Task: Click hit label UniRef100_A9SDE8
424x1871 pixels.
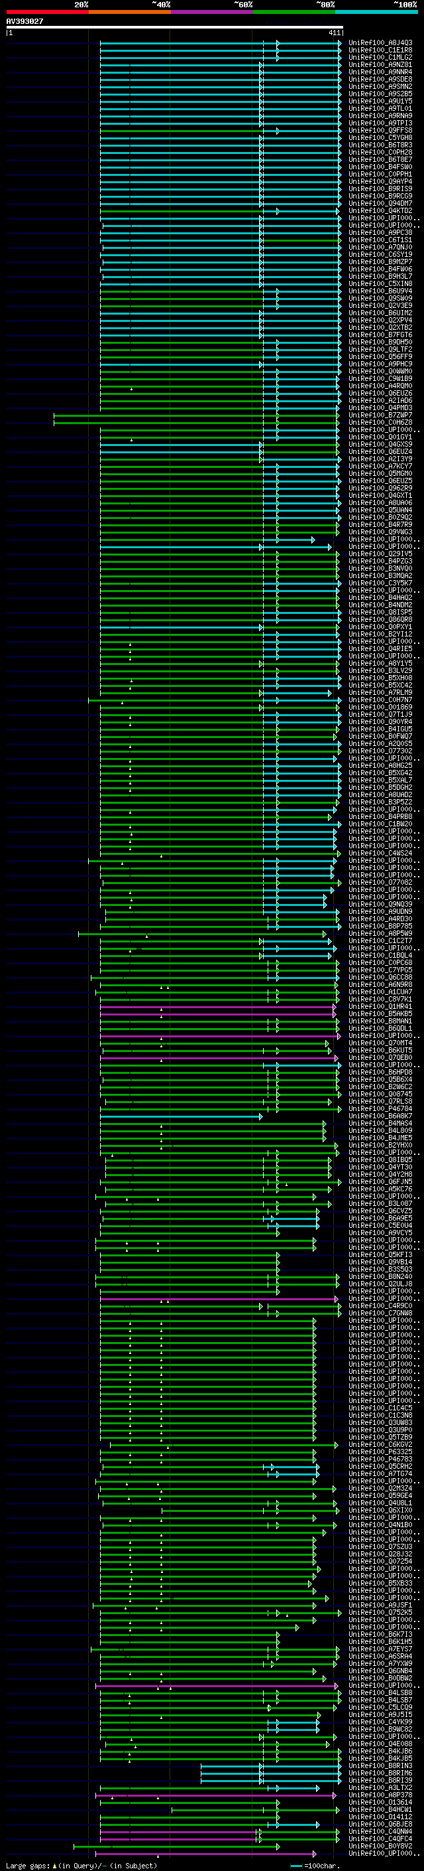Action: [380, 79]
